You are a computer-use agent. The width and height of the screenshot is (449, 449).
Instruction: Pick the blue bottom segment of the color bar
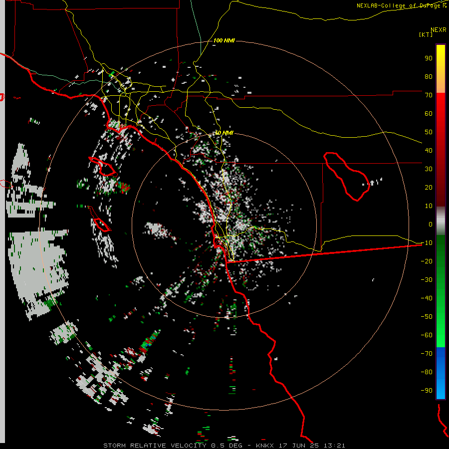(x=441, y=373)
